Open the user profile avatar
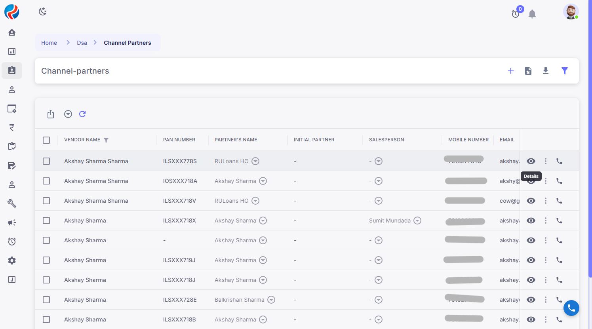 (571, 12)
